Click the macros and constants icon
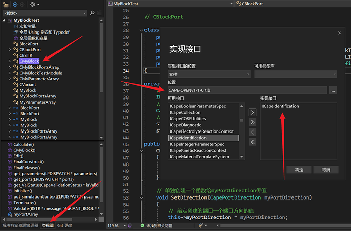351x231 pixels. (16, 26)
